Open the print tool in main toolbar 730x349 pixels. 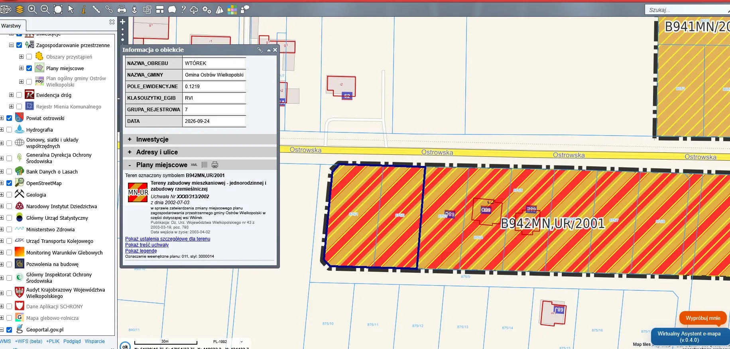pyautogui.click(x=122, y=9)
